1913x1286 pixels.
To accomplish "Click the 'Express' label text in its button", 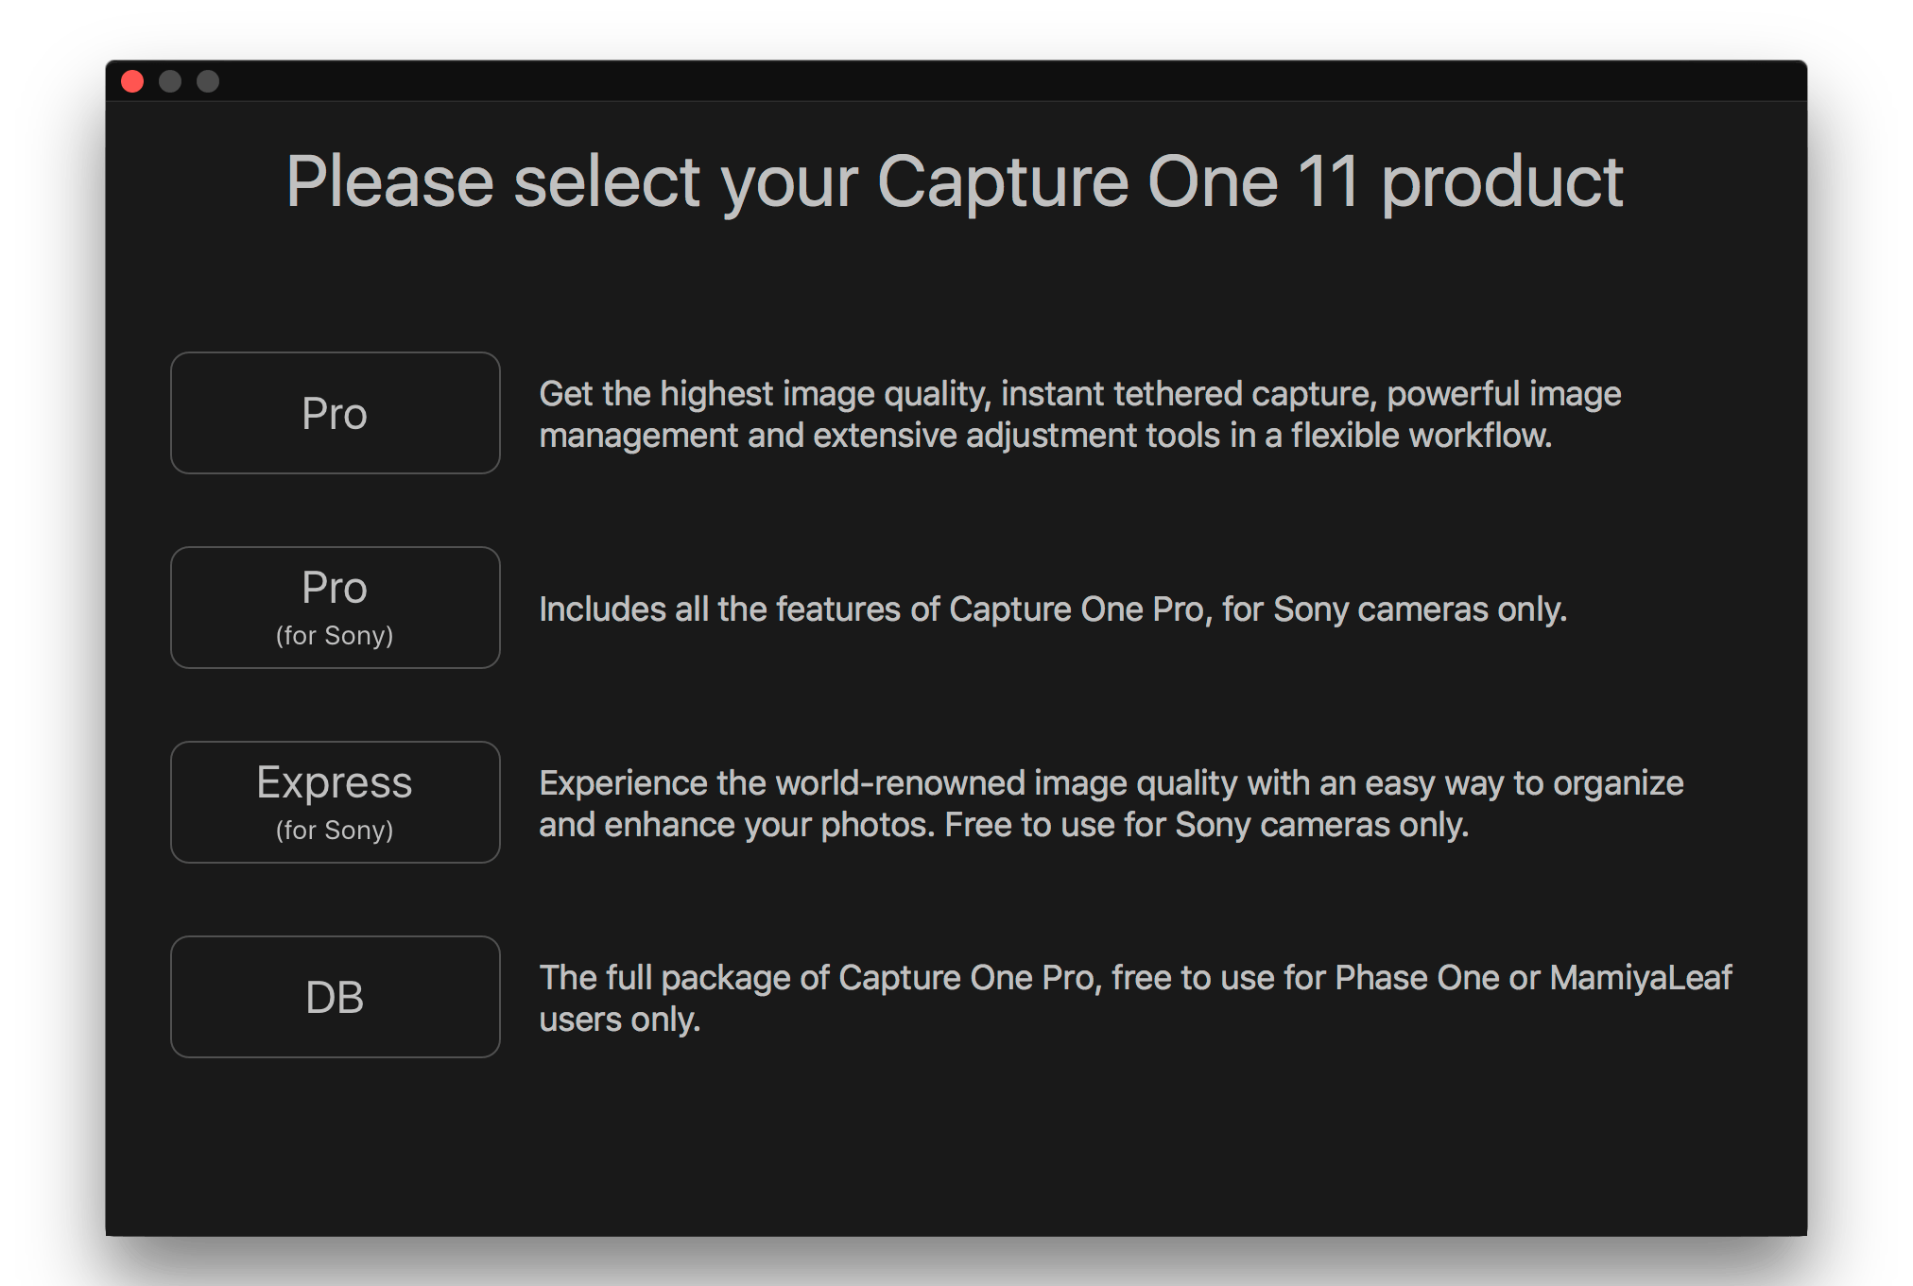I will [x=335, y=783].
